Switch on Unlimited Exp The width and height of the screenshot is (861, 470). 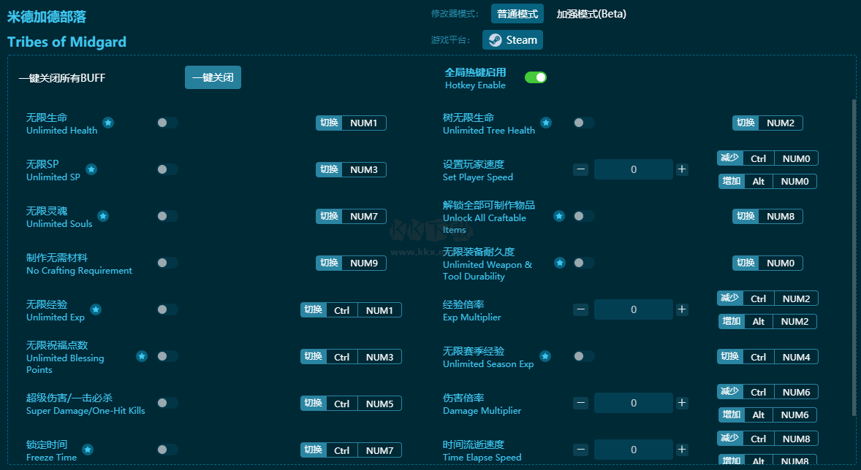coord(167,310)
